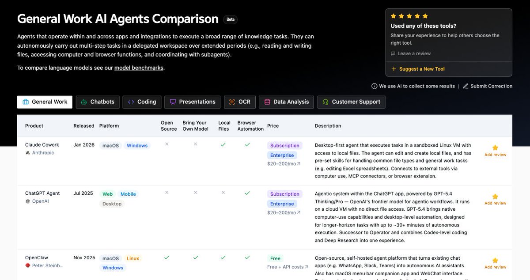Add review star for OpenClaw
This screenshot has height=280, width=530.
point(495,261)
